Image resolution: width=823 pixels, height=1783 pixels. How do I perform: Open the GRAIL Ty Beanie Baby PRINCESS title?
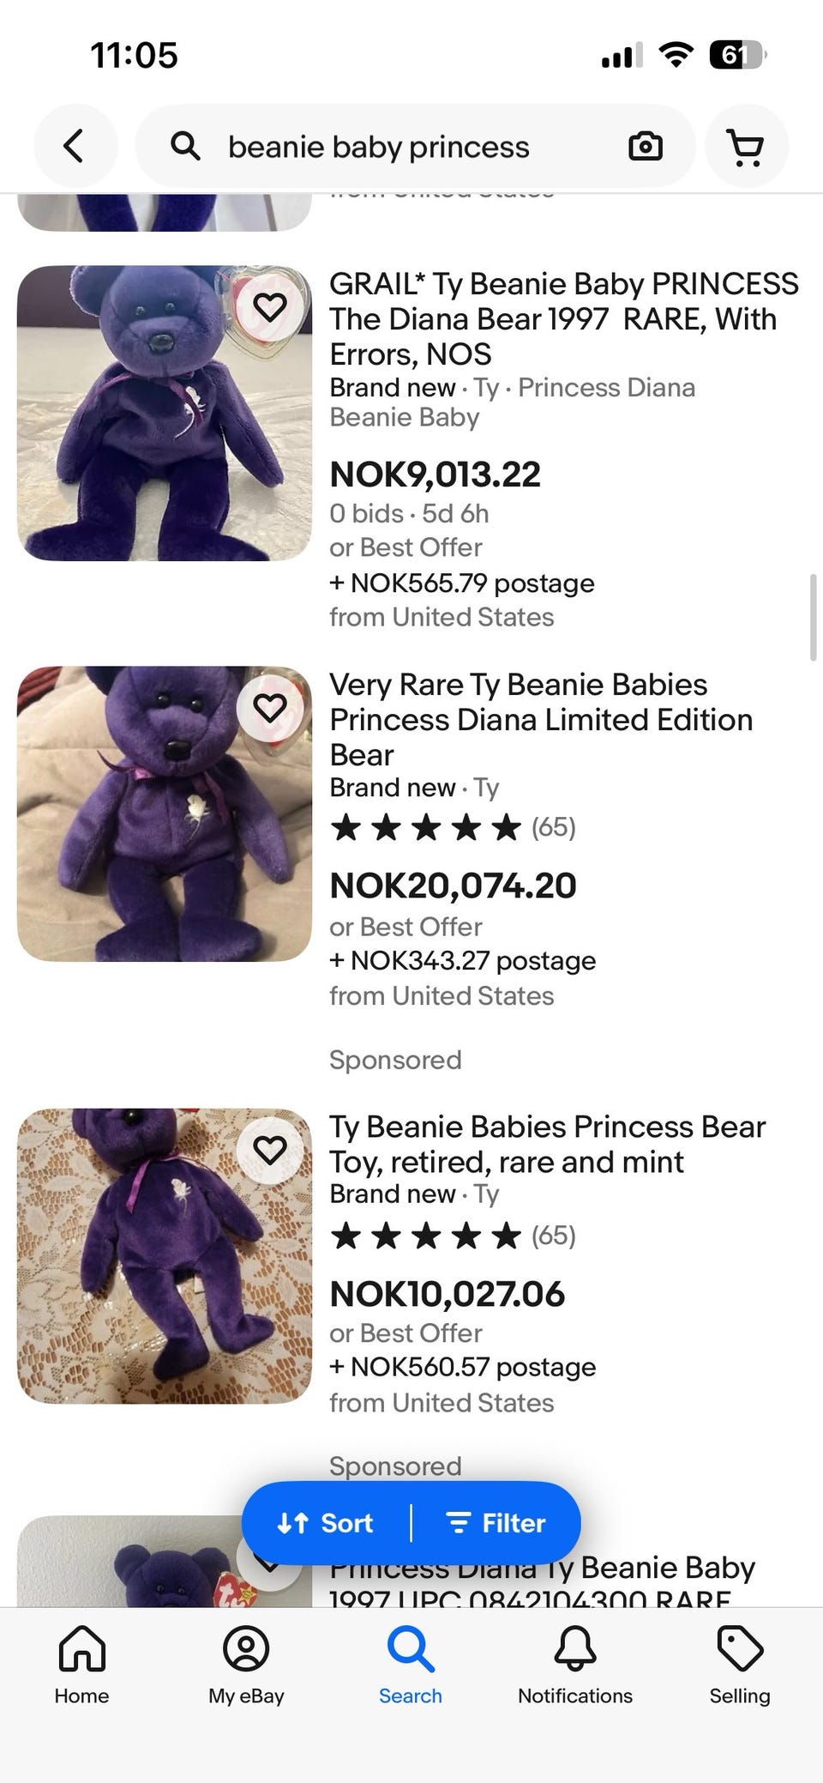pos(563,318)
